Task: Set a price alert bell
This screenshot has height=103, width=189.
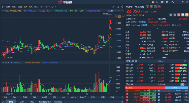Action: pyautogui.click(x=171, y=15)
